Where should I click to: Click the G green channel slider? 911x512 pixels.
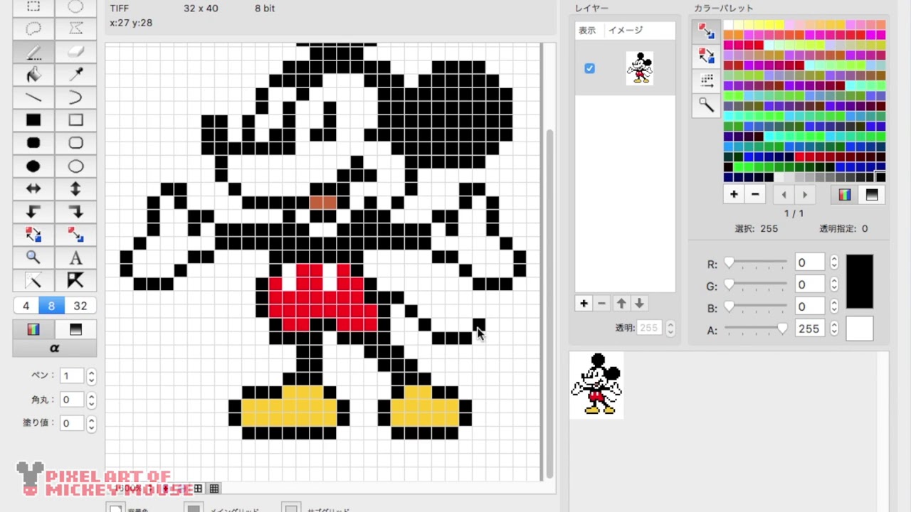pyautogui.click(x=756, y=285)
